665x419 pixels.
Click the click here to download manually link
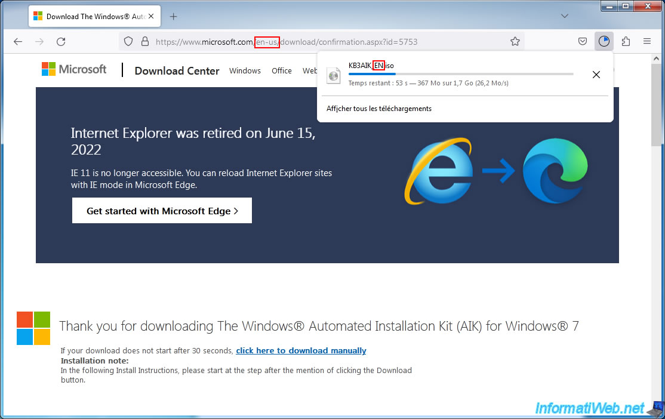(x=301, y=350)
